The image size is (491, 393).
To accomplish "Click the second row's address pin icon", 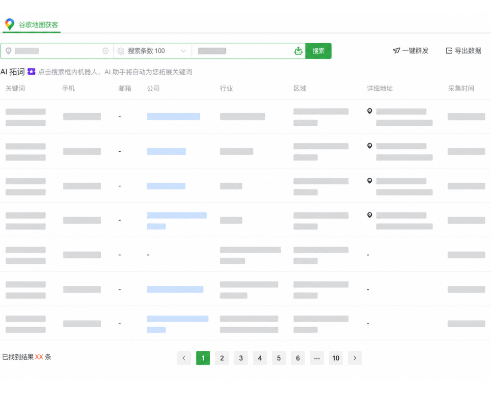I will click(x=370, y=146).
